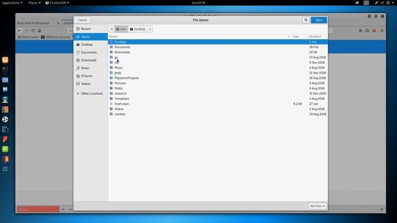Select the Music folder in file list
Image resolution: width=397 pixels, height=223 pixels.
218,68
